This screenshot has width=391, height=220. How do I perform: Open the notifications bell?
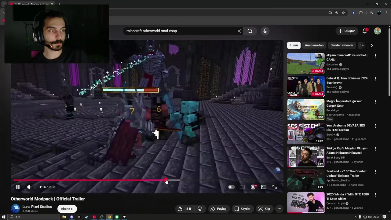(365, 31)
